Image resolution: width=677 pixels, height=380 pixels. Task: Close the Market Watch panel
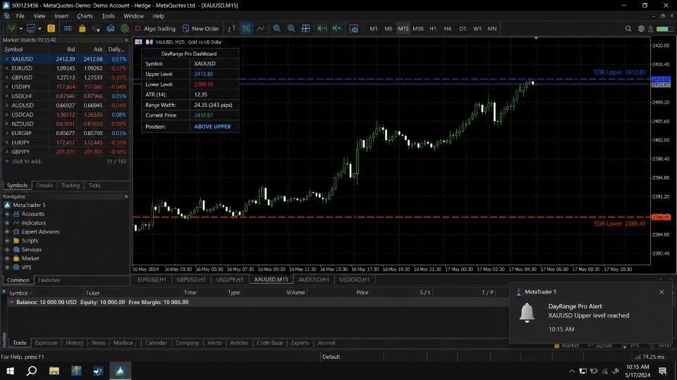[126, 39]
